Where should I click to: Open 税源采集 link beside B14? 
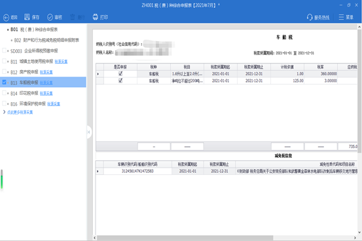[46, 94]
